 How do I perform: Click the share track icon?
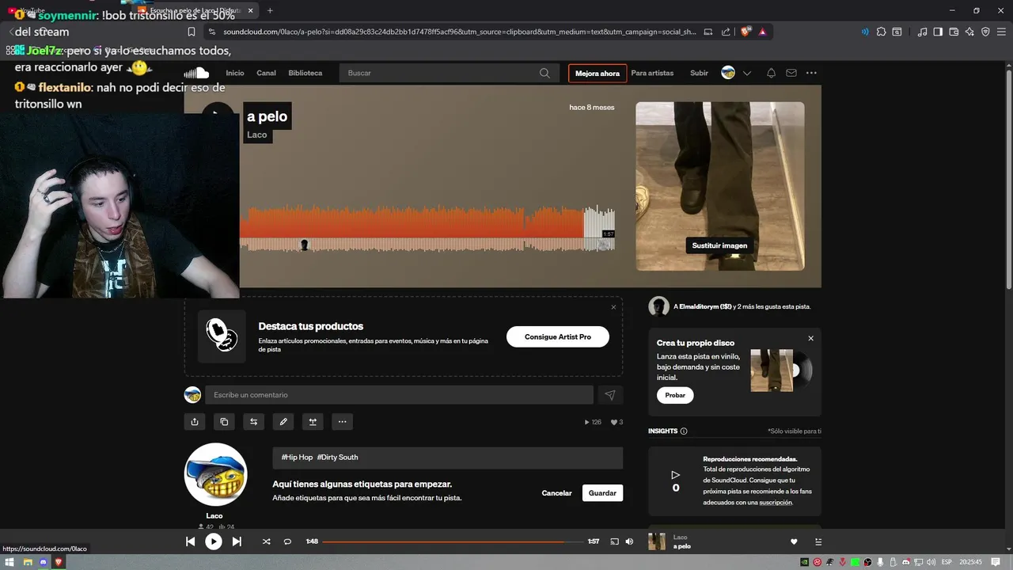coord(195,422)
